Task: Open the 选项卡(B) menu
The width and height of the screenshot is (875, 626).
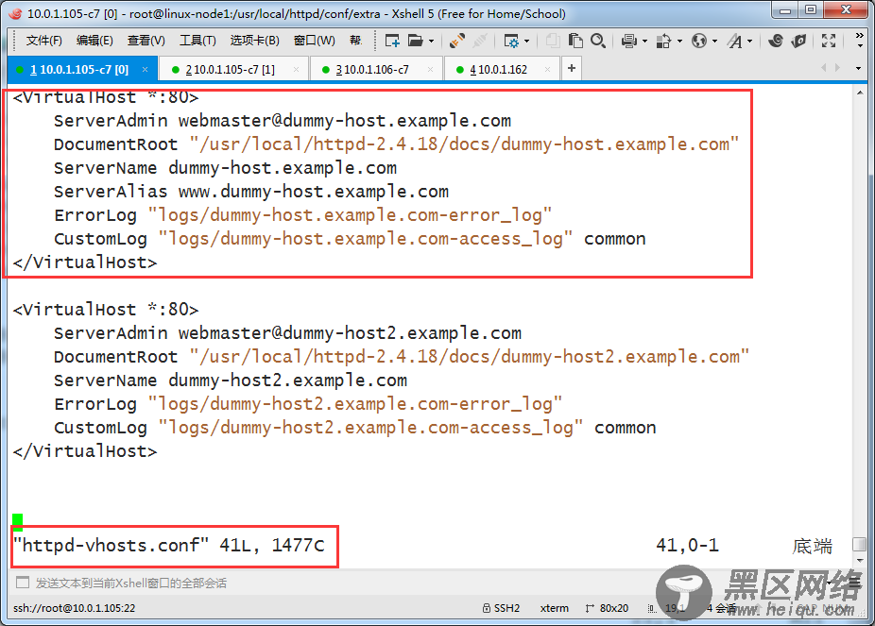Action: coord(254,41)
